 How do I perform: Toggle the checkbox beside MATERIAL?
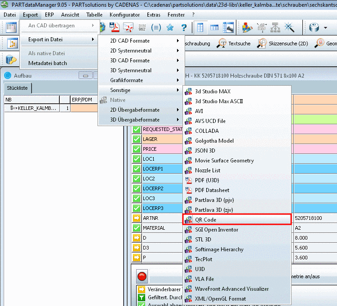pos(137,228)
